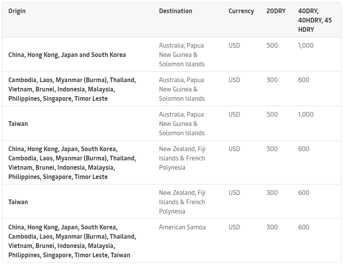343x265 pixels.
Task: Click the 1,000 rate in the first row
Action: (306, 45)
